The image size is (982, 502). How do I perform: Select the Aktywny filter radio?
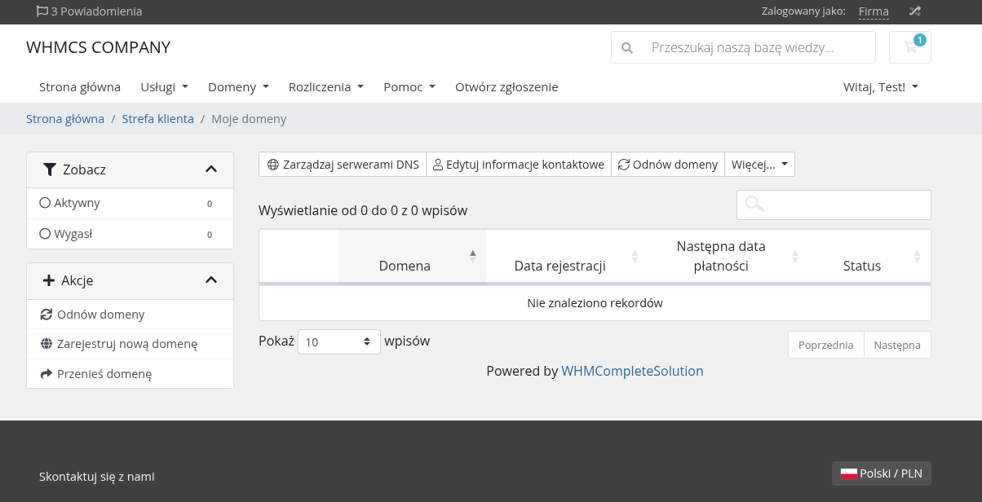coord(46,203)
